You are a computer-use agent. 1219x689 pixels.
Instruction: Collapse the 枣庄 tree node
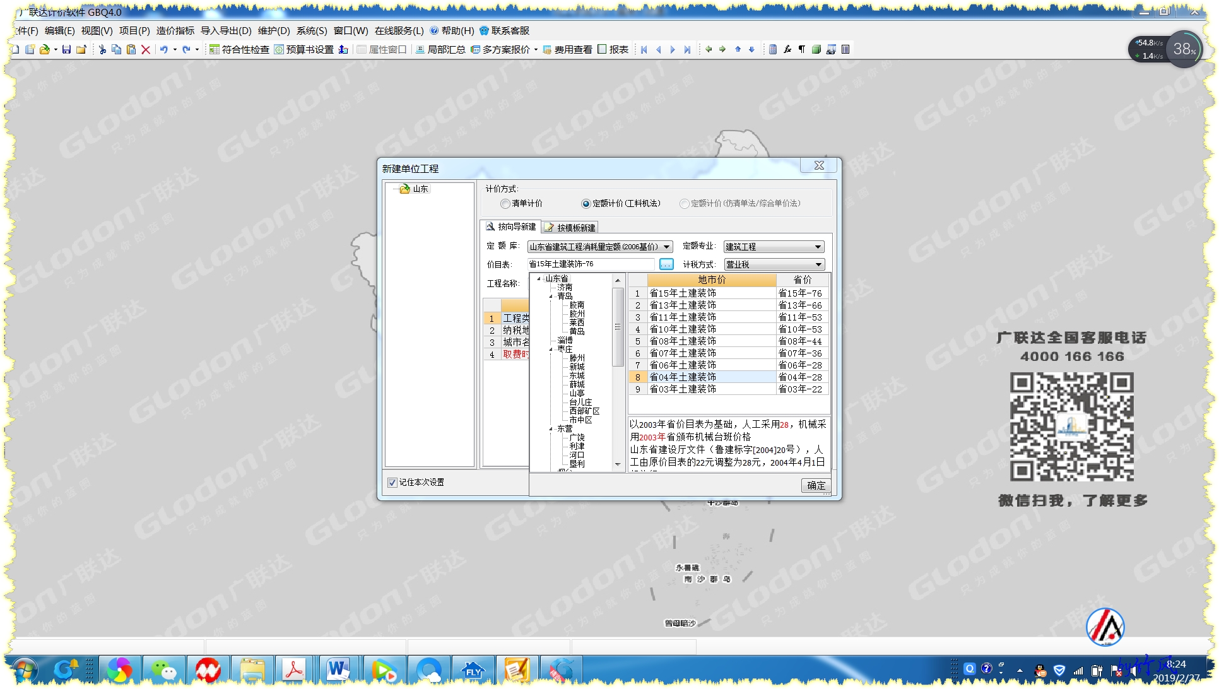coord(551,349)
